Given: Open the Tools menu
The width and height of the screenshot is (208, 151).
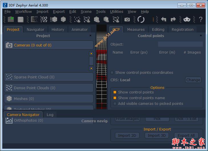Looking at the screenshot, I should (101, 12).
